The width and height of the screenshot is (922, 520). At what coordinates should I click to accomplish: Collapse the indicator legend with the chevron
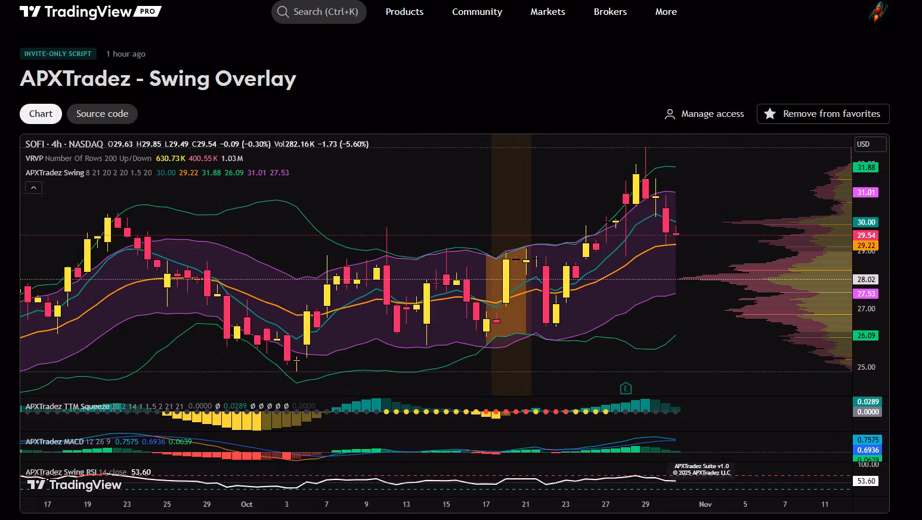34,188
